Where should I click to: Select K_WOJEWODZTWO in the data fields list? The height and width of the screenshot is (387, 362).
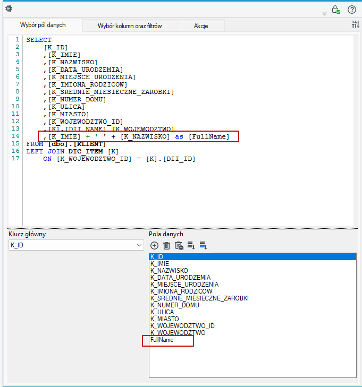(252, 333)
